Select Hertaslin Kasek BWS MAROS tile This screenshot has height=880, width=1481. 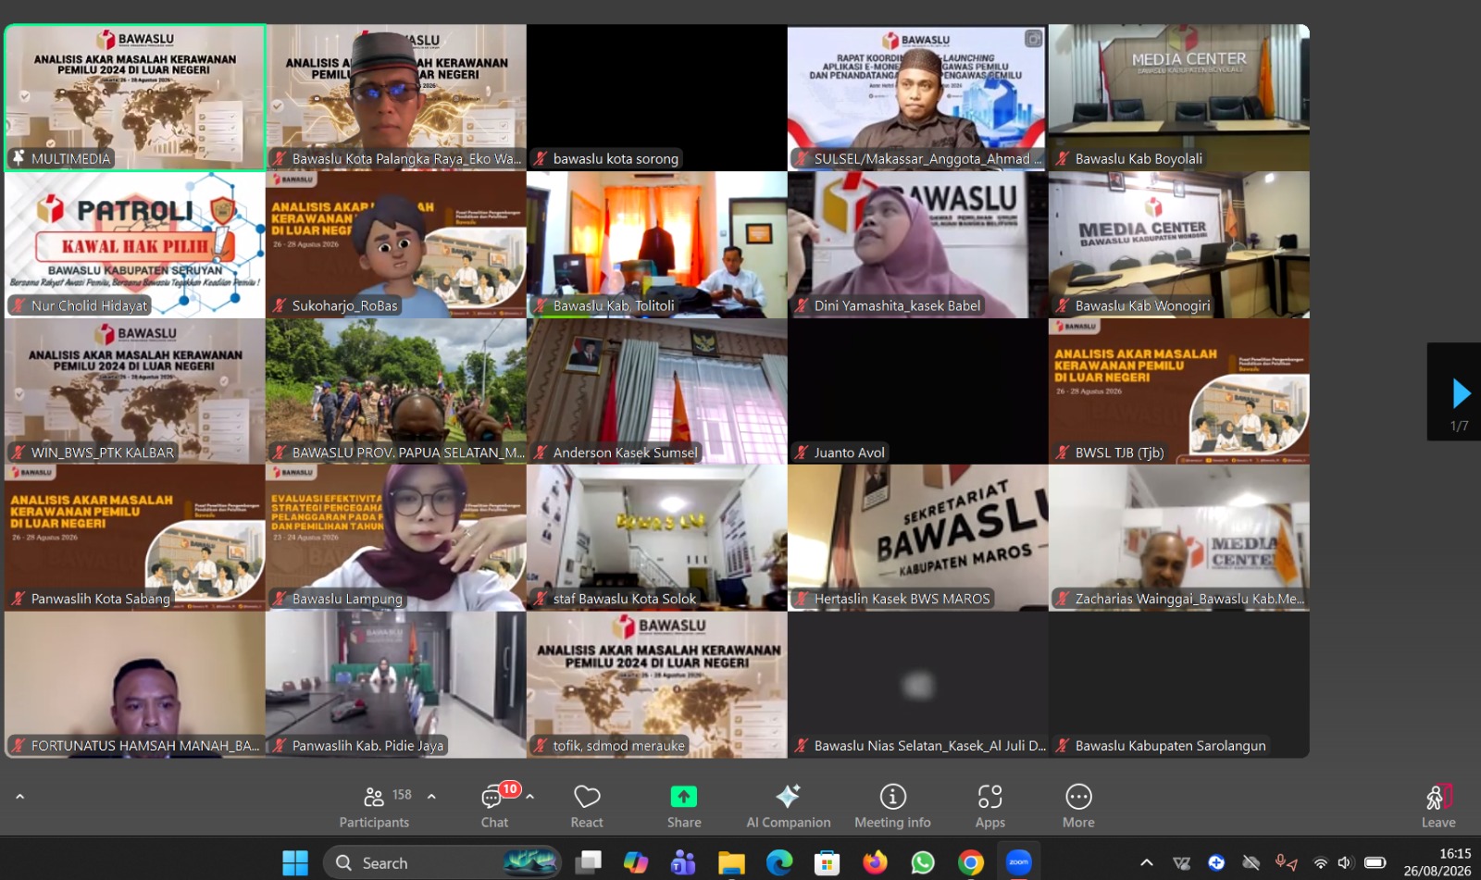(918, 538)
